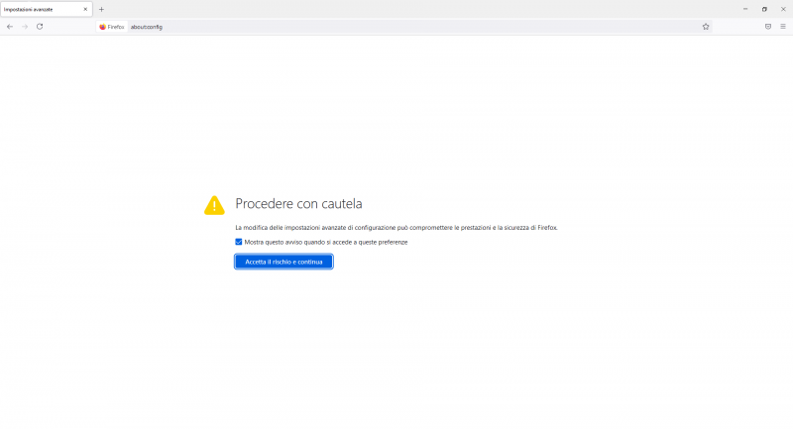The image size is (793, 429).
Task: Restore down the Firefox window
Action: pos(764,9)
